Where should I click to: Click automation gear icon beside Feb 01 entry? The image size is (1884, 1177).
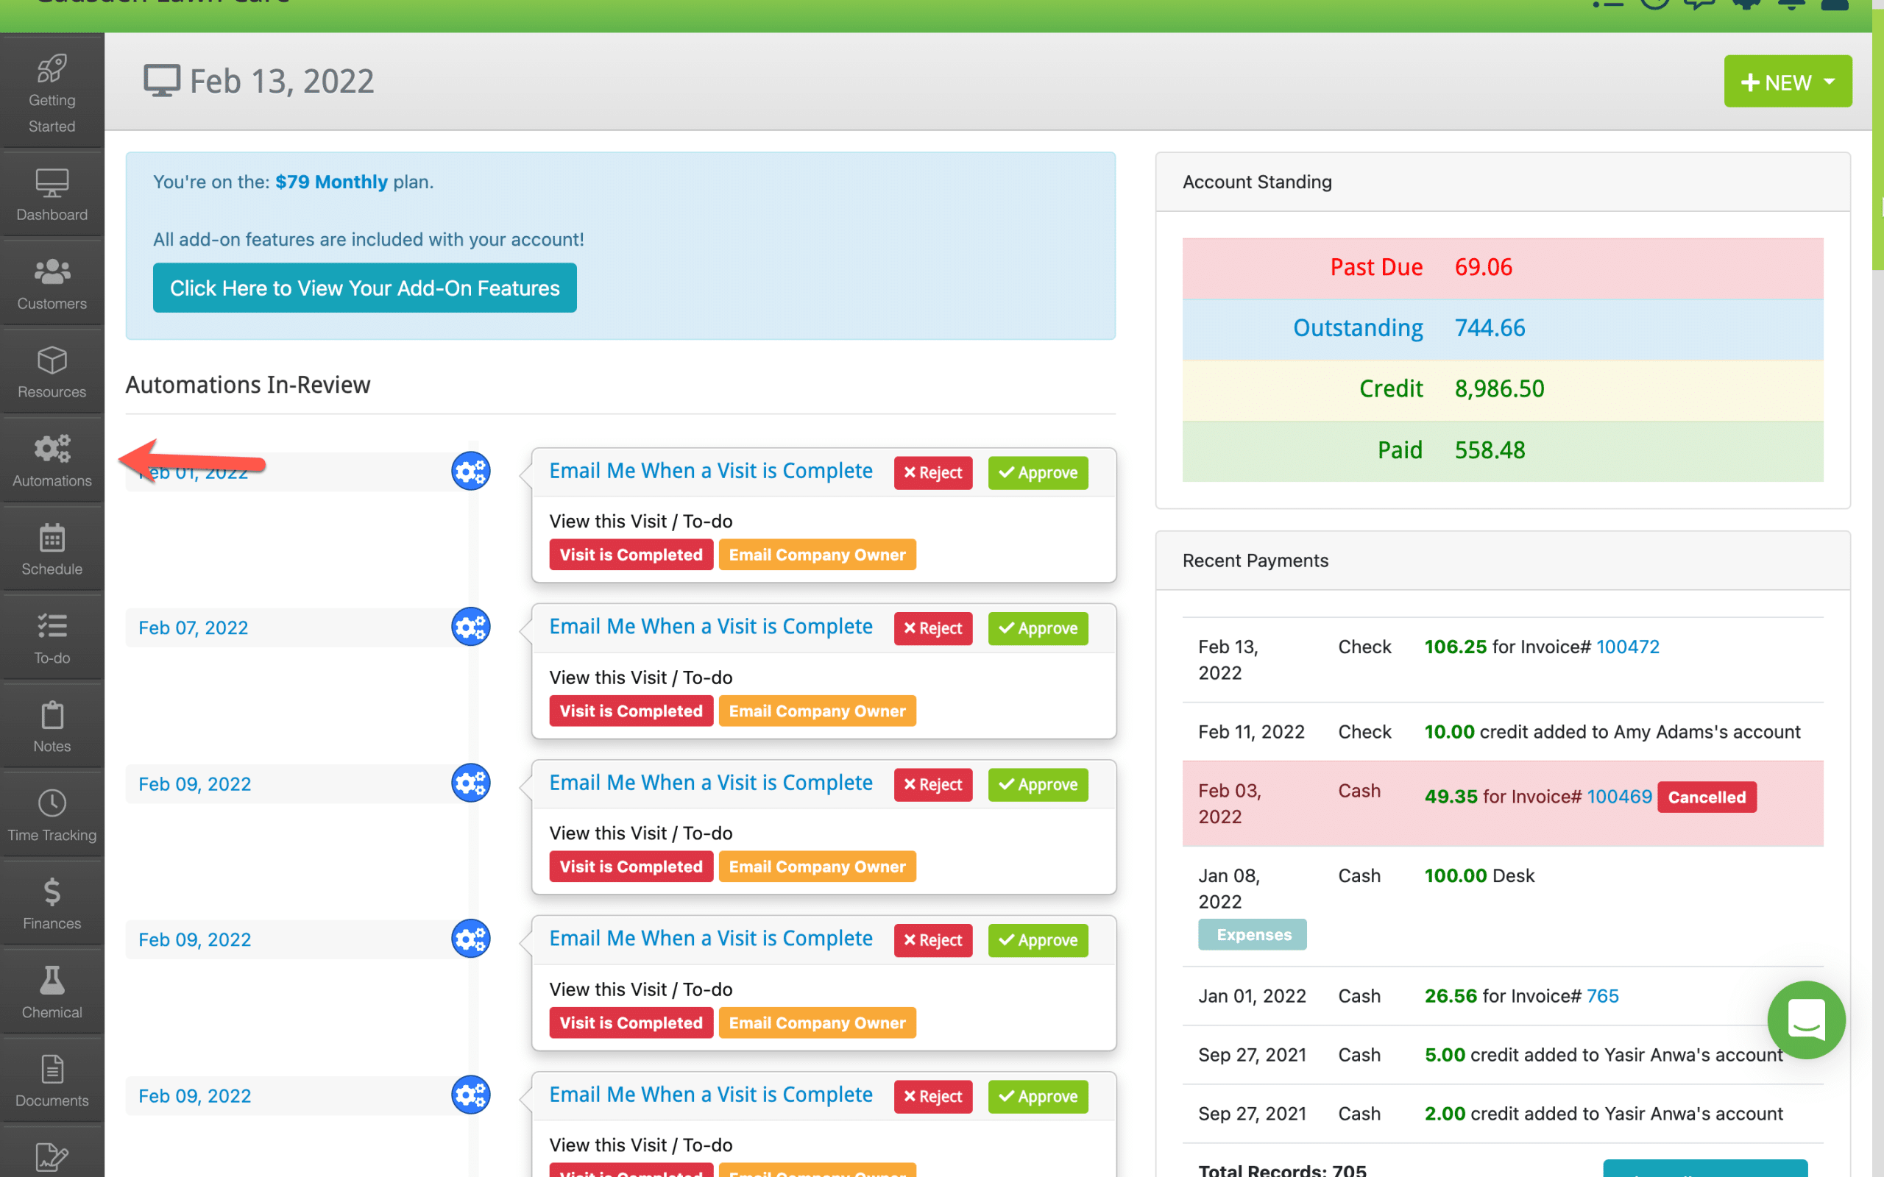point(471,471)
